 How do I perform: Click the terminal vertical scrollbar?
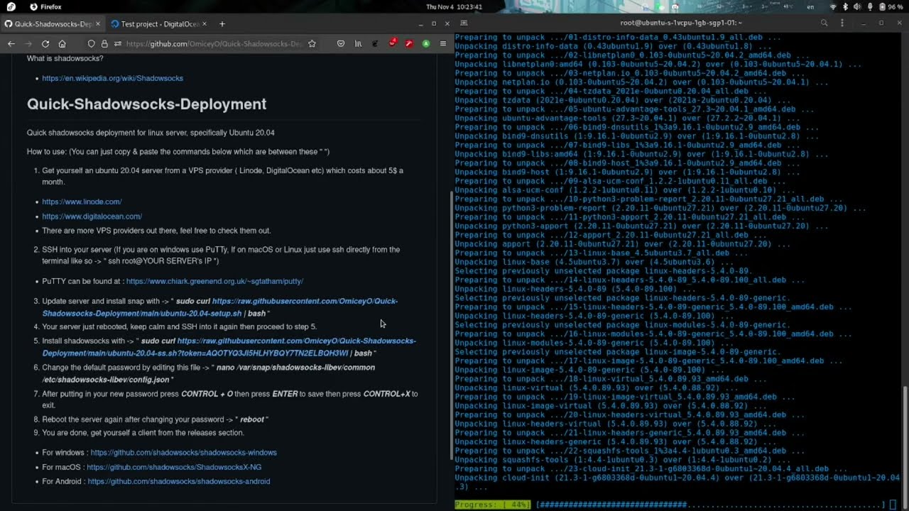(905, 447)
